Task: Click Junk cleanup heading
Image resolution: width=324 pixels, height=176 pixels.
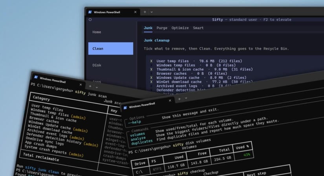Action: 157,40
